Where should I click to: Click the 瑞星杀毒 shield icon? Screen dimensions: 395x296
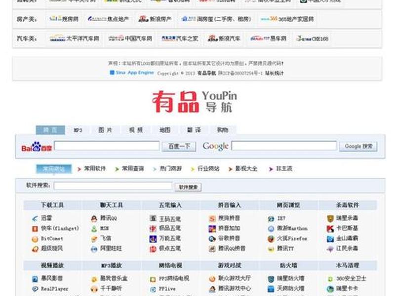(x=330, y=219)
